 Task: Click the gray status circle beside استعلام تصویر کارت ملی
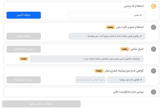[x=153, y=27]
